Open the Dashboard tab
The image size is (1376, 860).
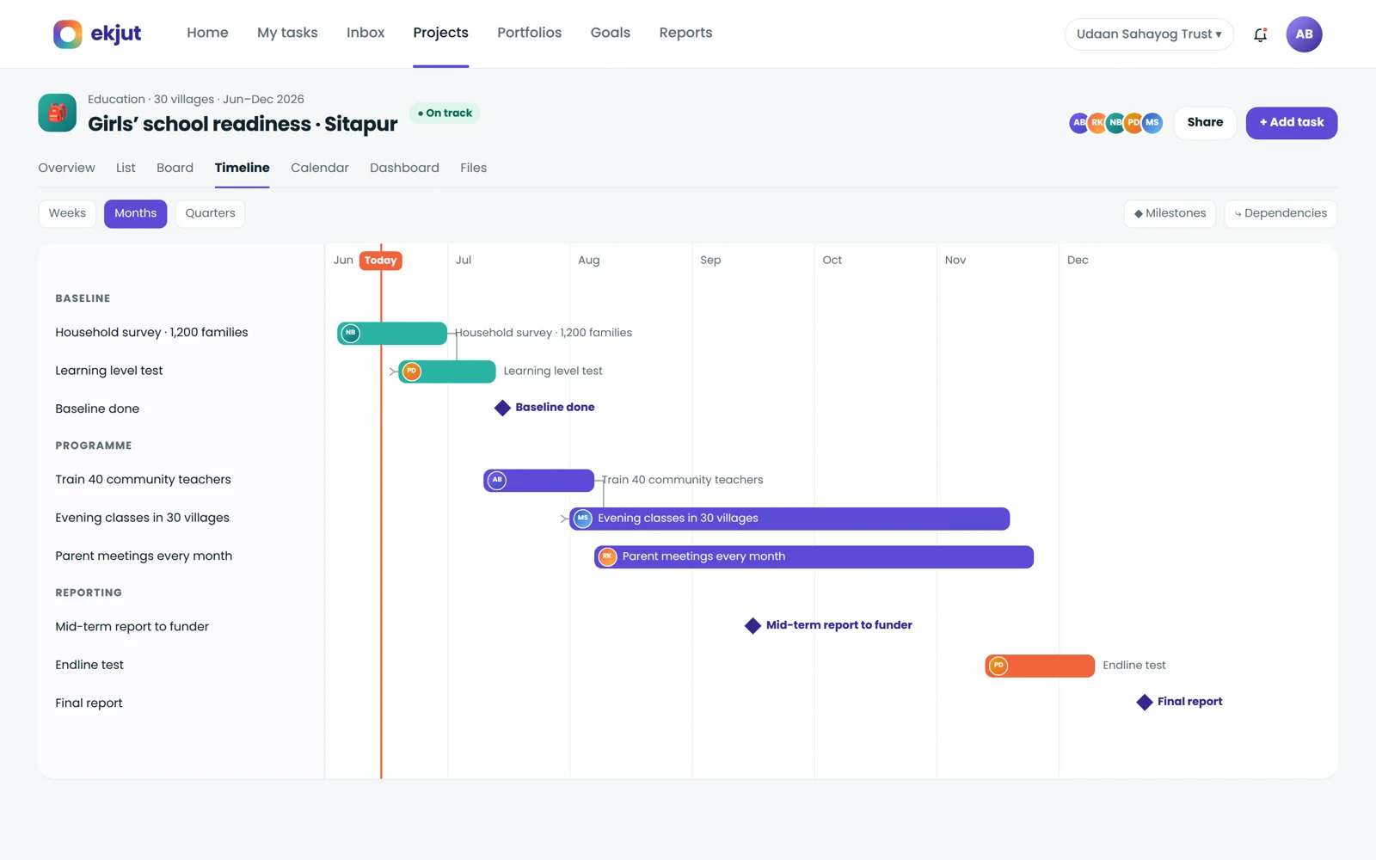coord(404,168)
